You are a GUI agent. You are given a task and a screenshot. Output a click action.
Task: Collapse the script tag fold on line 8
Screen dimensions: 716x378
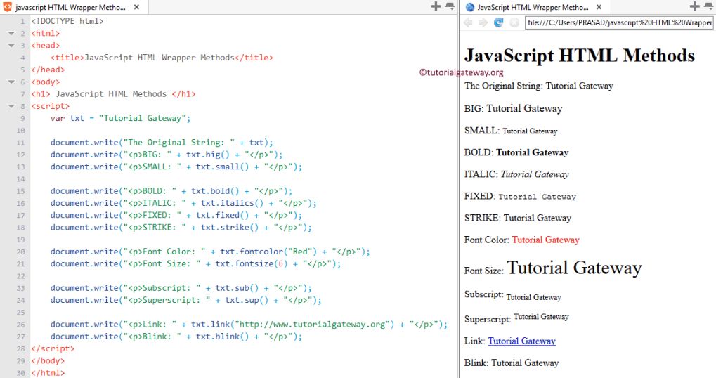click(x=11, y=106)
